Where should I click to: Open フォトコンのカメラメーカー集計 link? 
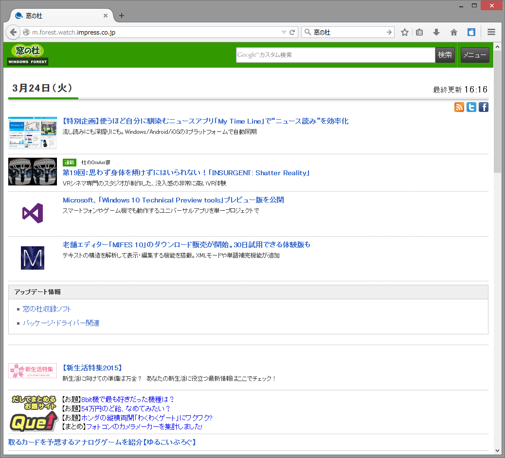click(144, 427)
